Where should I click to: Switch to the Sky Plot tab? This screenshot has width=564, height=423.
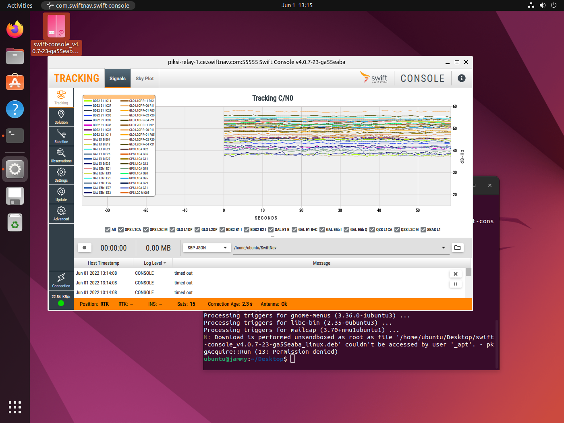pyautogui.click(x=145, y=79)
